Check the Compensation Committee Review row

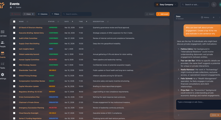(x=14, y=81)
